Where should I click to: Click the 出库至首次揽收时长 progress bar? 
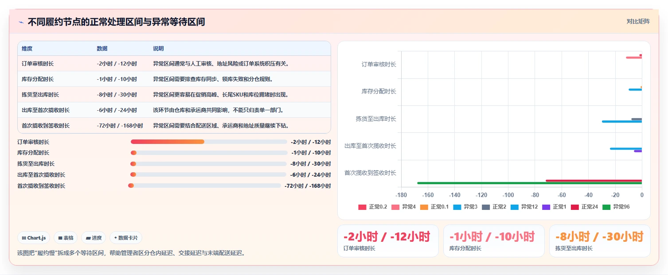point(209,174)
